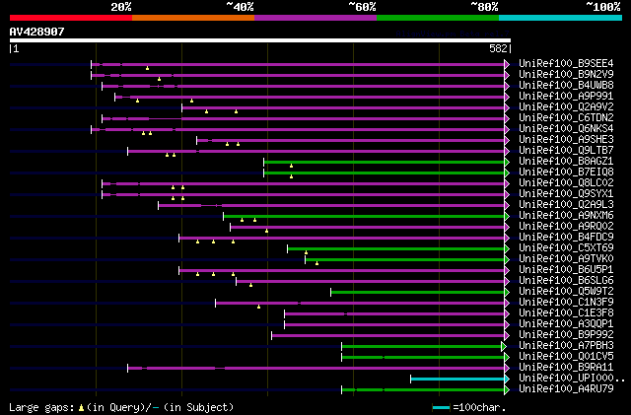The image size is (631, 415).
Task: Select the UniRef100_Q9LTB7 label
Action: click(x=566, y=151)
